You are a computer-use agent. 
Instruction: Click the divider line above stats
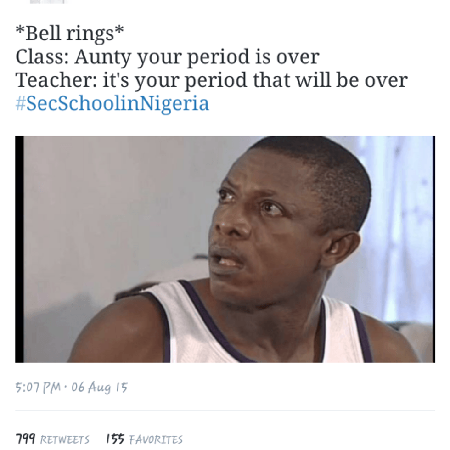225,411
